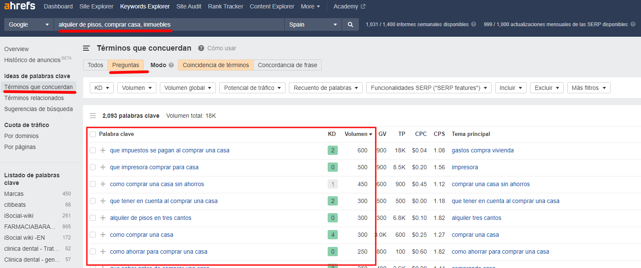
Task: Open the KD filter dropdown
Action: (x=102, y=88)
